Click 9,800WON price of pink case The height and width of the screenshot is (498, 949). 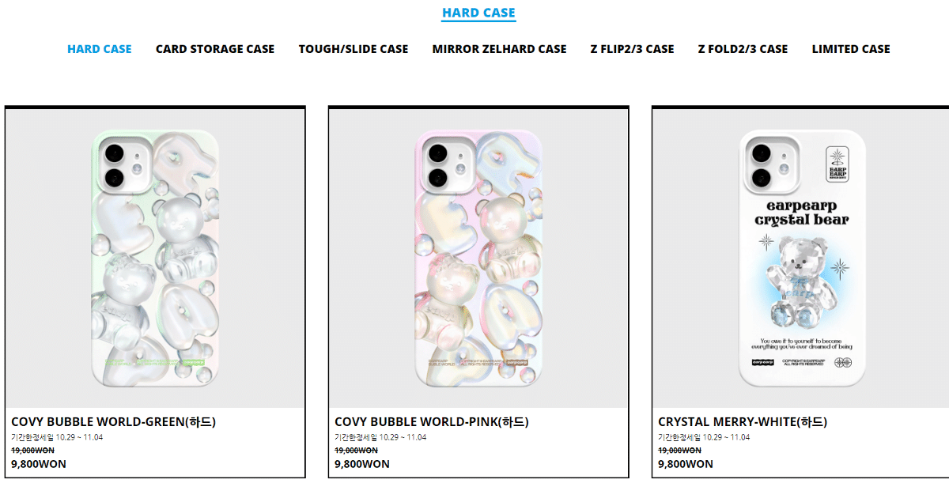[362, 464]
